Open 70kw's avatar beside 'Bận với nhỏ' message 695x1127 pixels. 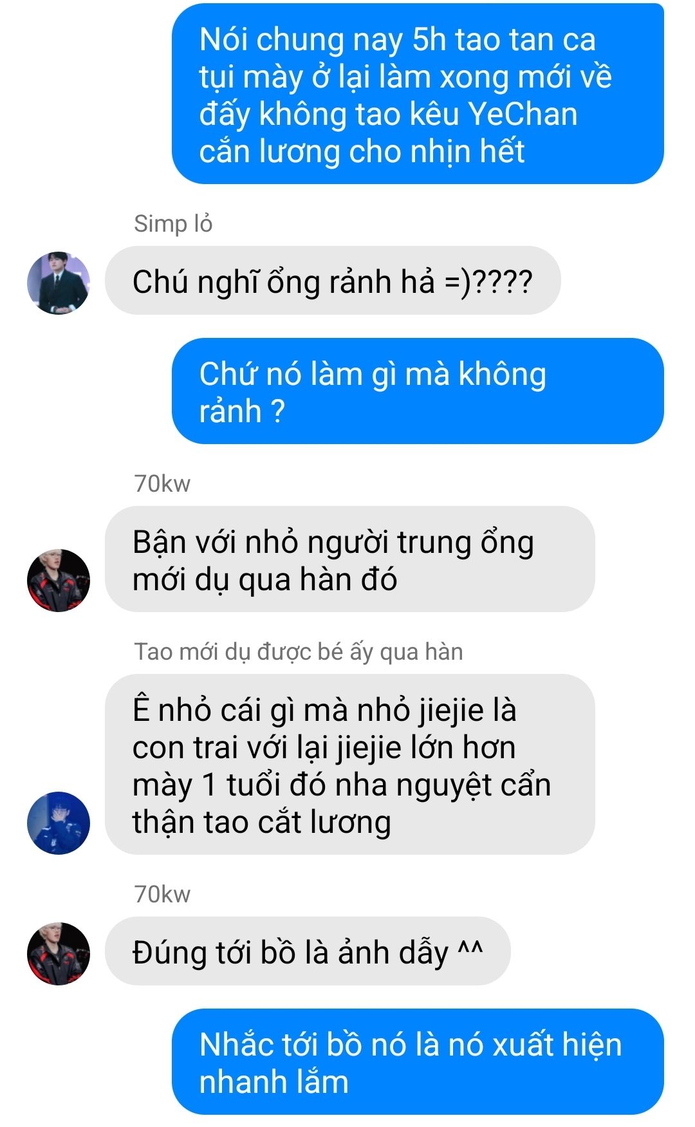pos(59,581)
